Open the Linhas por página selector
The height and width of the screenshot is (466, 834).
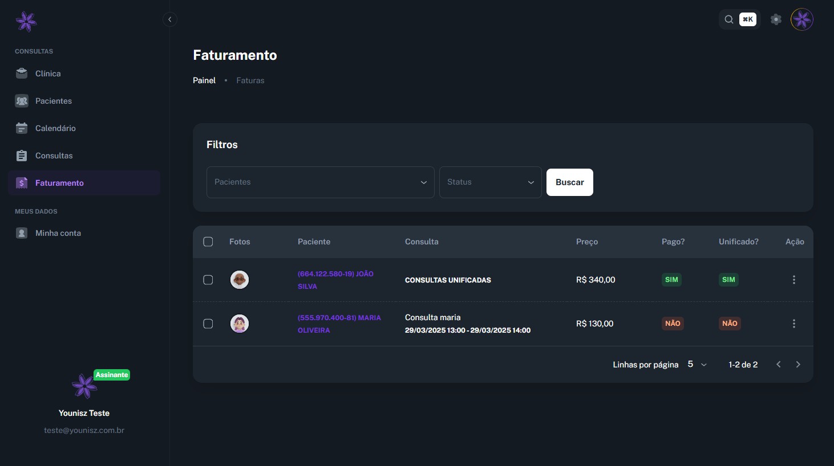[x=697, y=364]
